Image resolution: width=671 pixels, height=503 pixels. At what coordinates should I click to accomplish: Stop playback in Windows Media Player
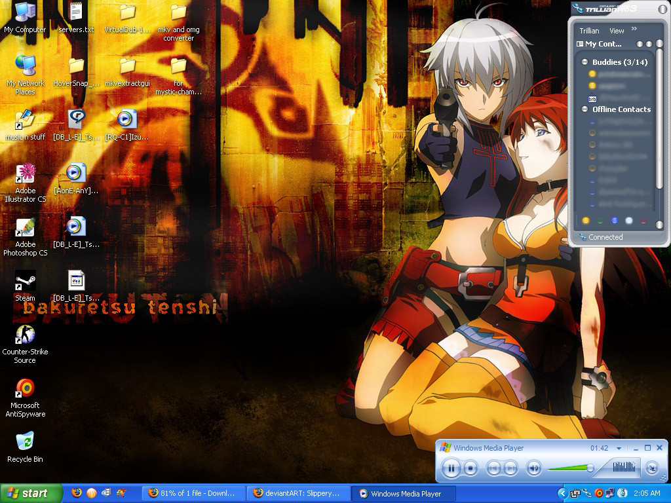point(470,468)
